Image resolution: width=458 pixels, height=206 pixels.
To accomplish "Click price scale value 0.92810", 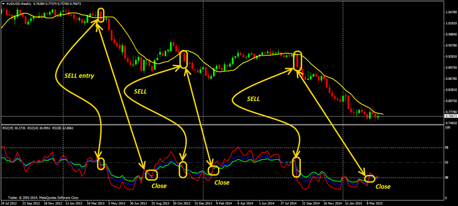I will [451, 56].
